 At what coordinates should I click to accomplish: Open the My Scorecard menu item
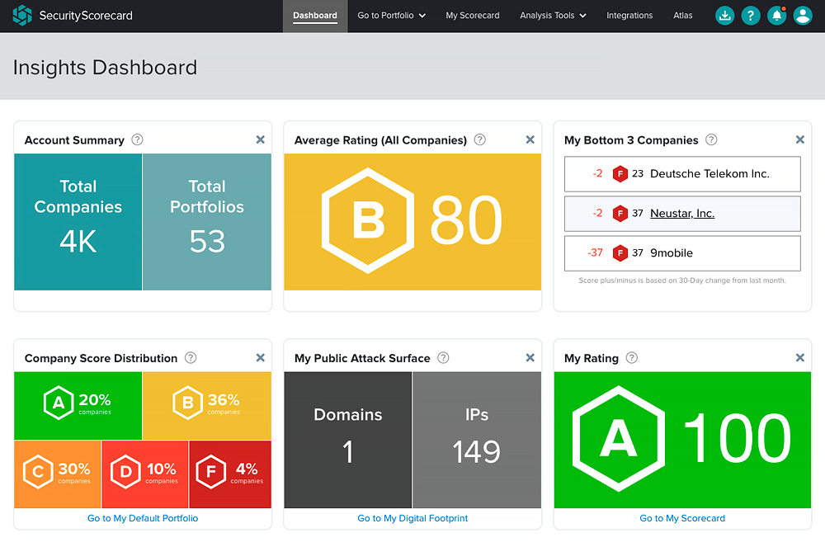coord(473,16)
